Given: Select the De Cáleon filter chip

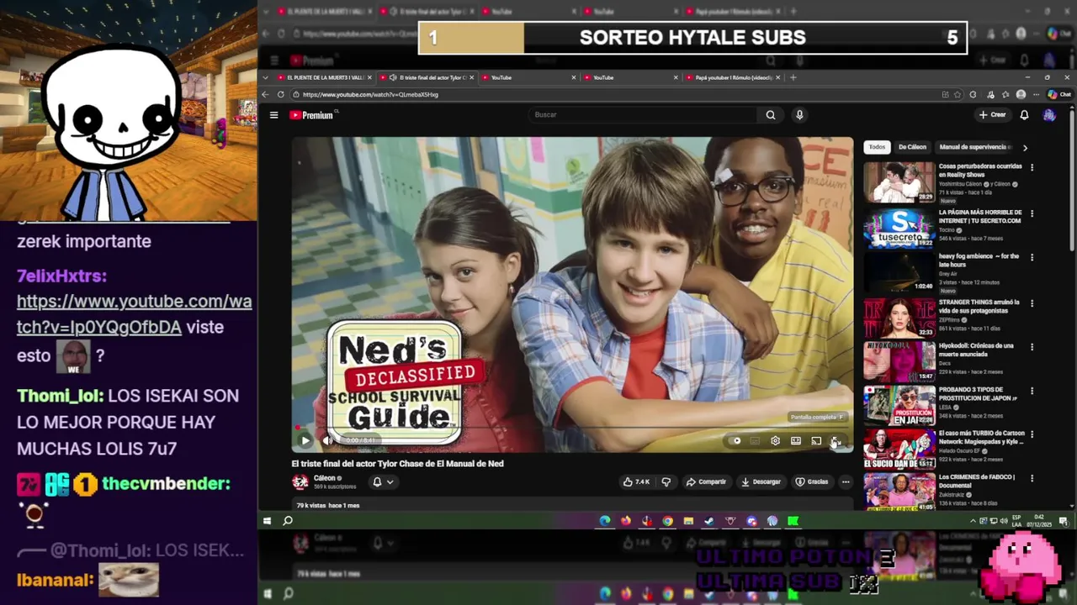Looking at the screenshot, I should (x=912, y=147).
